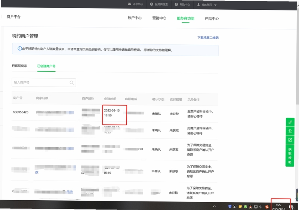Click the 确认状态 column header
Screen dimensions: 299x210
158,99
